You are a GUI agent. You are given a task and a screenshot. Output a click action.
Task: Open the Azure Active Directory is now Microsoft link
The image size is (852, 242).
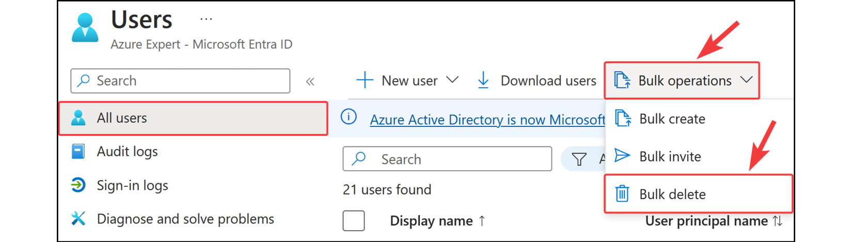click(x=487, y=120)
